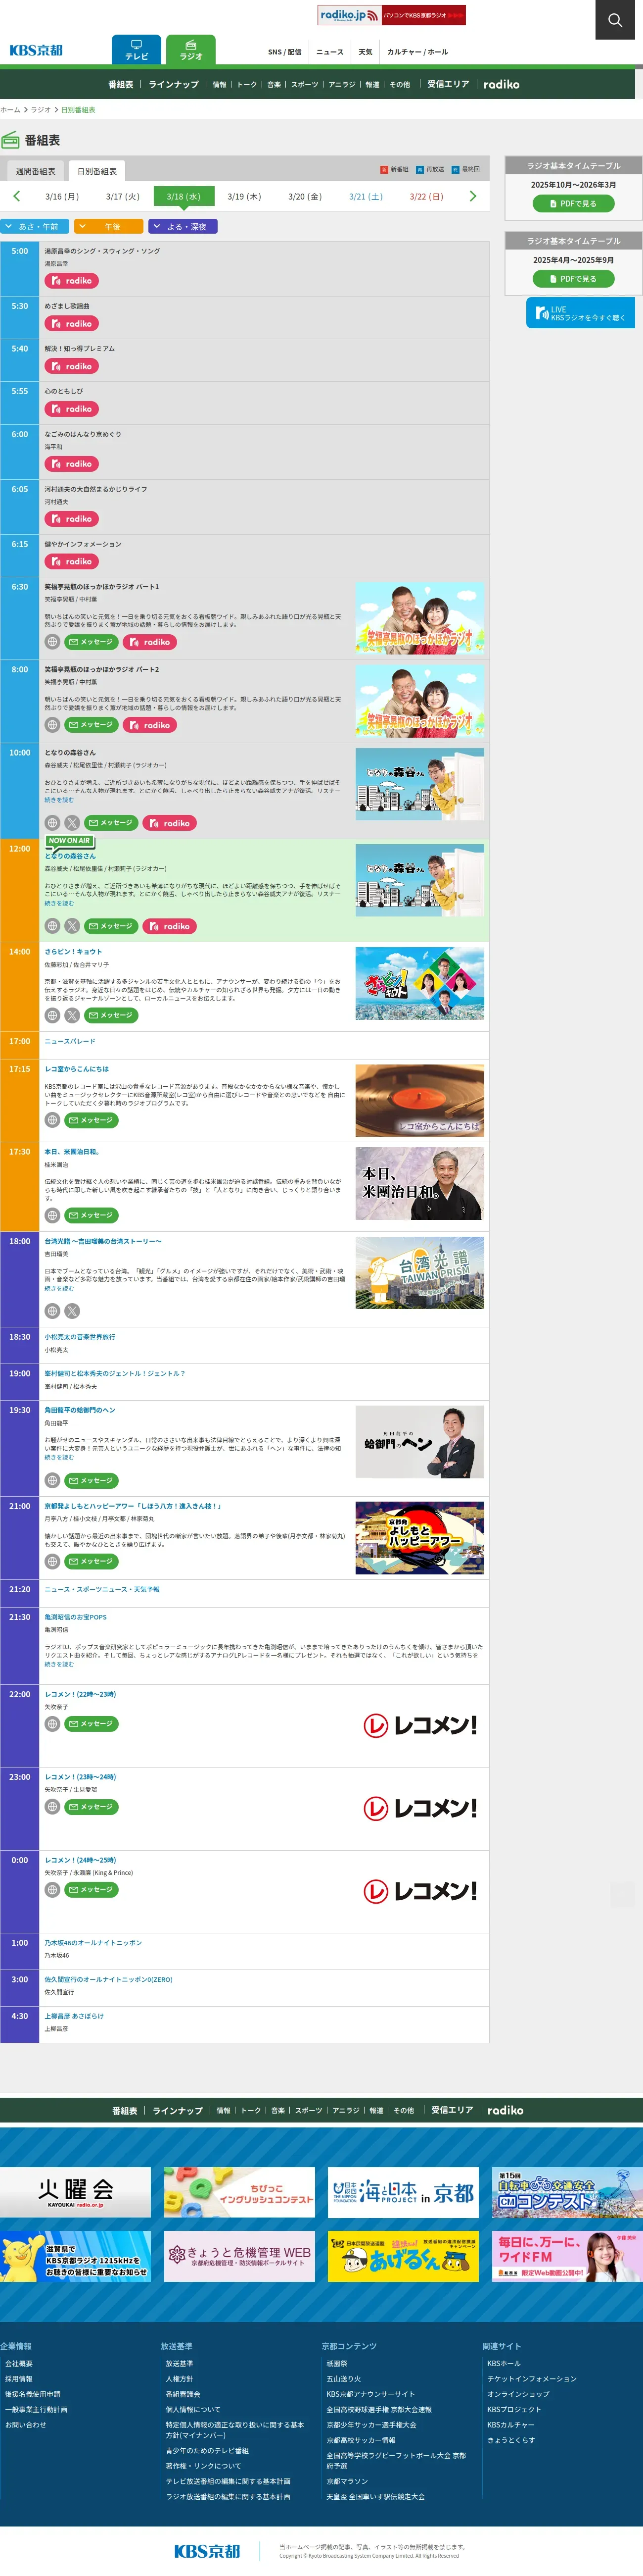
Task: Open radiko for 健やかインフォメーション at 6:15
Action: tap(72, 561)
